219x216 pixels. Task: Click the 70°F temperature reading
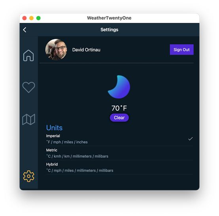click(119, 108)
